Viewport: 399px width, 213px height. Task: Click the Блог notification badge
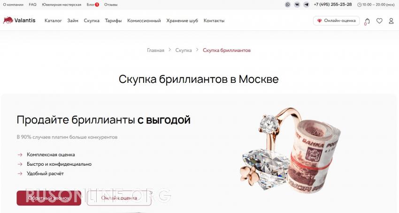(x=97, y=5)
